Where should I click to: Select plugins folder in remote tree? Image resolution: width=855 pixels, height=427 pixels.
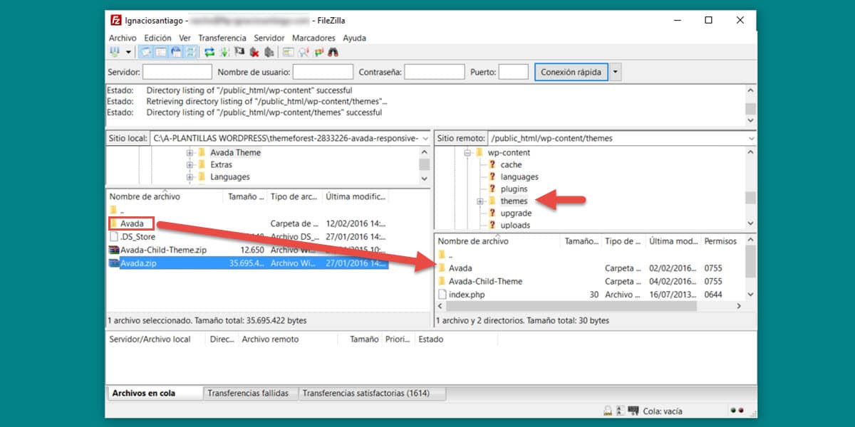click(x=514, y=189)
